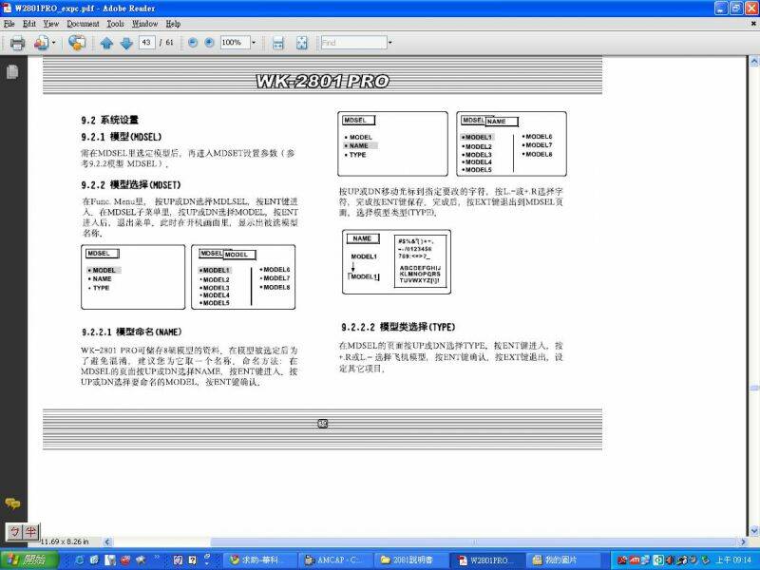Switch to the W2801PRO taskbar button

[x=486, y=560]
